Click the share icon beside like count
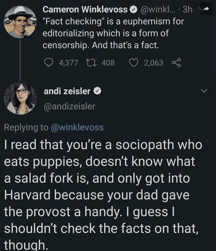Viewport: 216px width, 251px height. tap(176, 63)
